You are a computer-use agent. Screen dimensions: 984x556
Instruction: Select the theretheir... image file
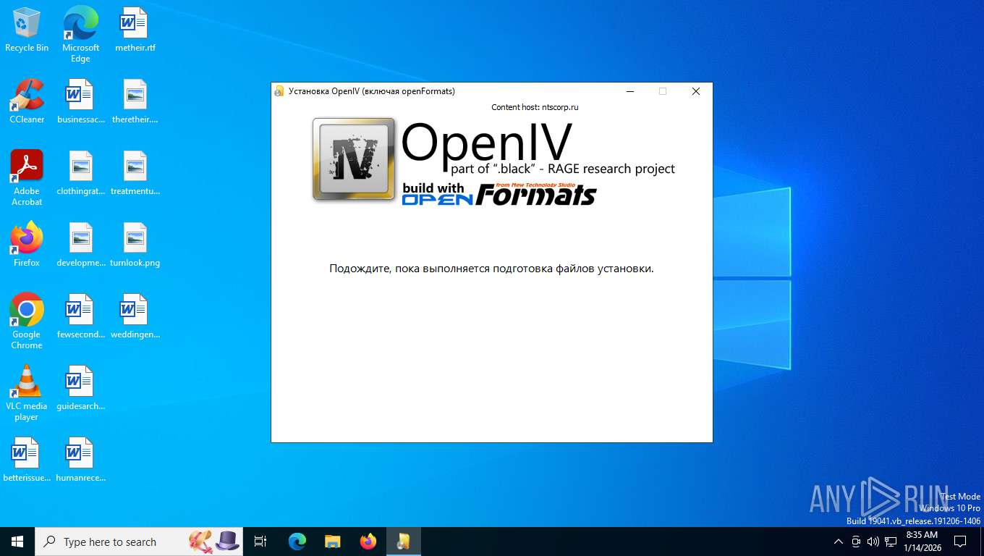click(135, 102)
